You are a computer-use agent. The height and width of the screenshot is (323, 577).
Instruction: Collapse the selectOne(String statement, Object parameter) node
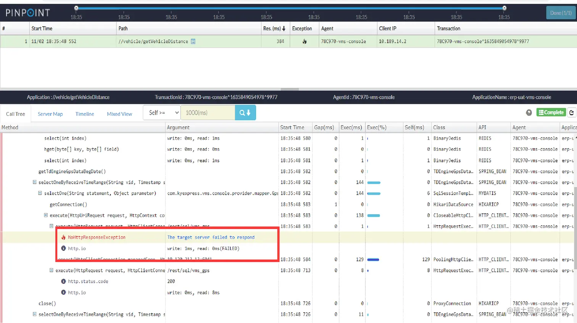(x=40, y=193)
